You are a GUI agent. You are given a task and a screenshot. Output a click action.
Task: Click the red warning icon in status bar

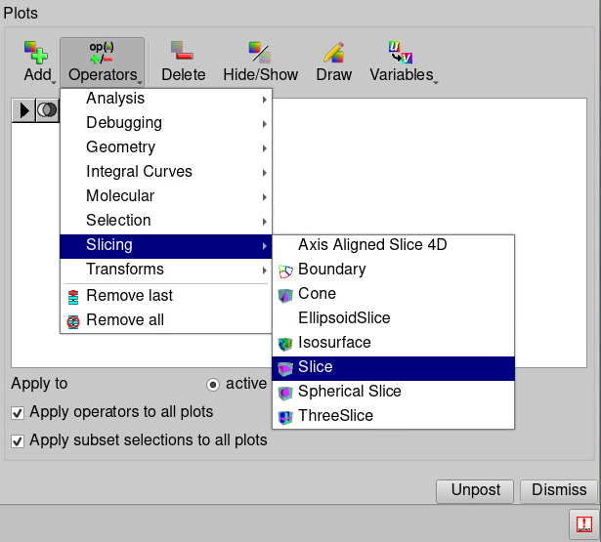(583, 523)
